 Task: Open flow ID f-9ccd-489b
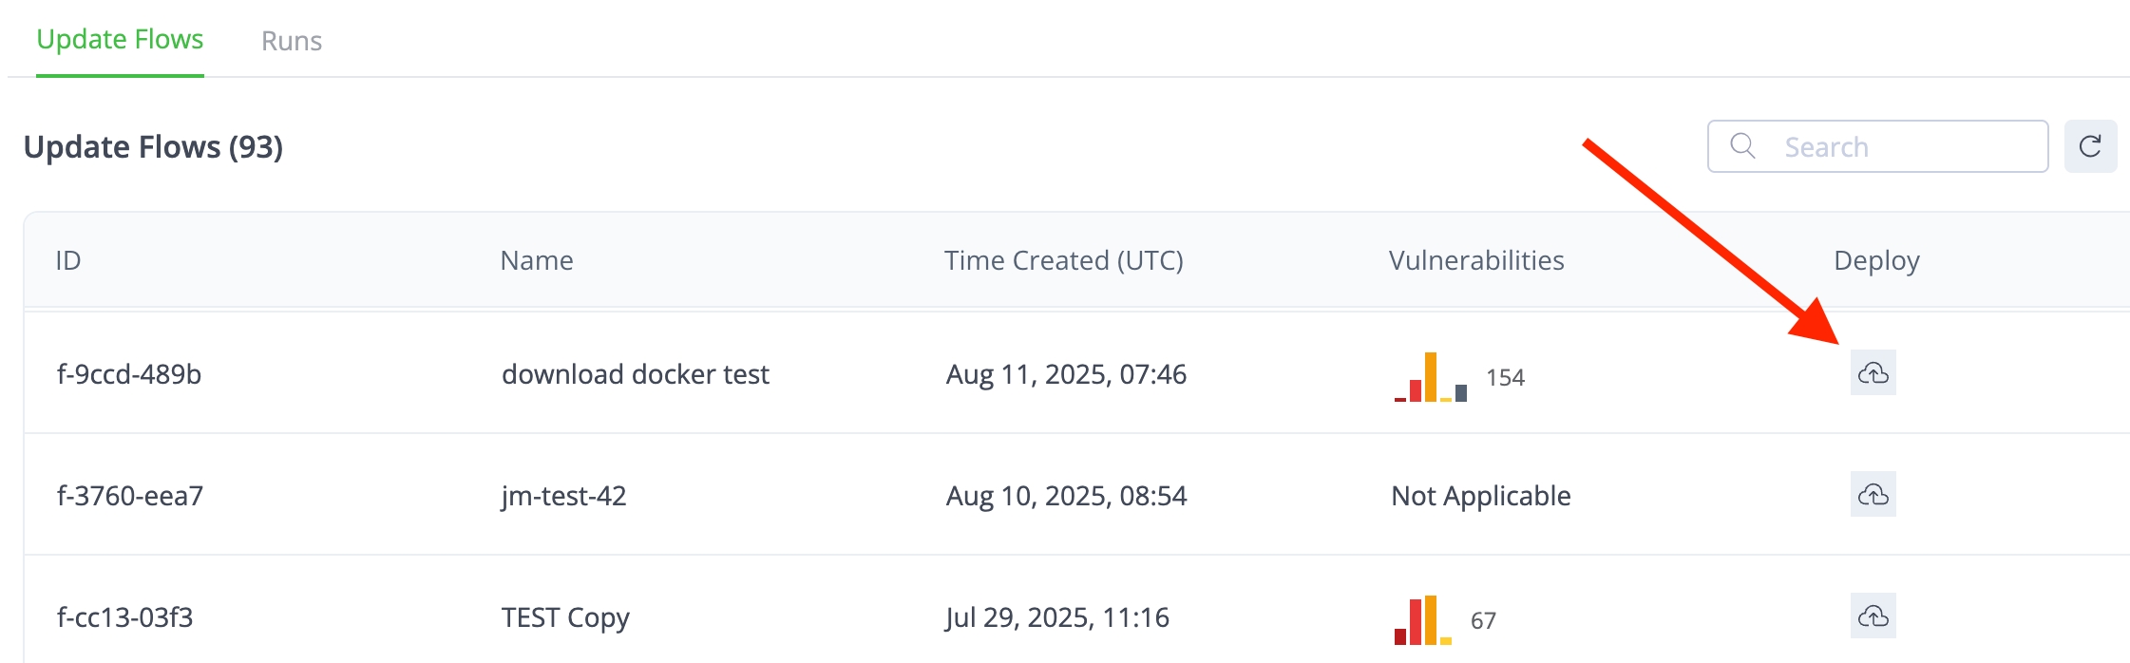pyautogui.click(x=129, y=374)
